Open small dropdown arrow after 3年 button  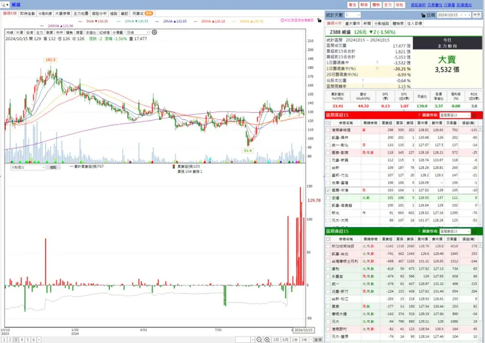click(311, 340)
